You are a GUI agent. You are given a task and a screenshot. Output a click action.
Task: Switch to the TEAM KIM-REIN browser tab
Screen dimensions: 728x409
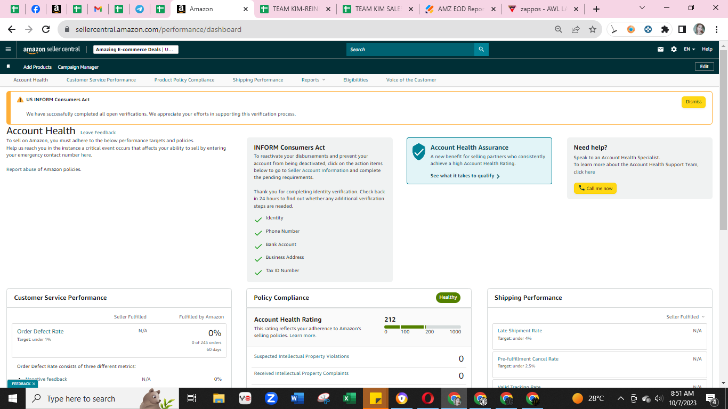[296, 9]
